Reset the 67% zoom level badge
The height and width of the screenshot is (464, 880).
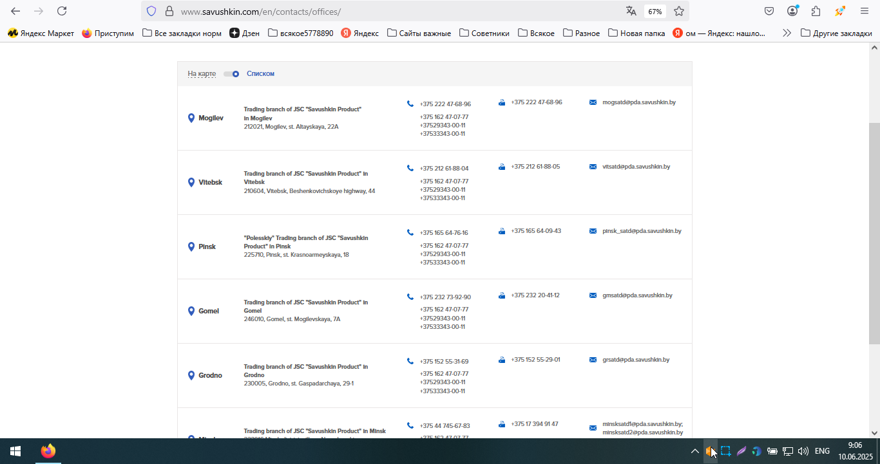pyautogui.click(x=655, y=12)
